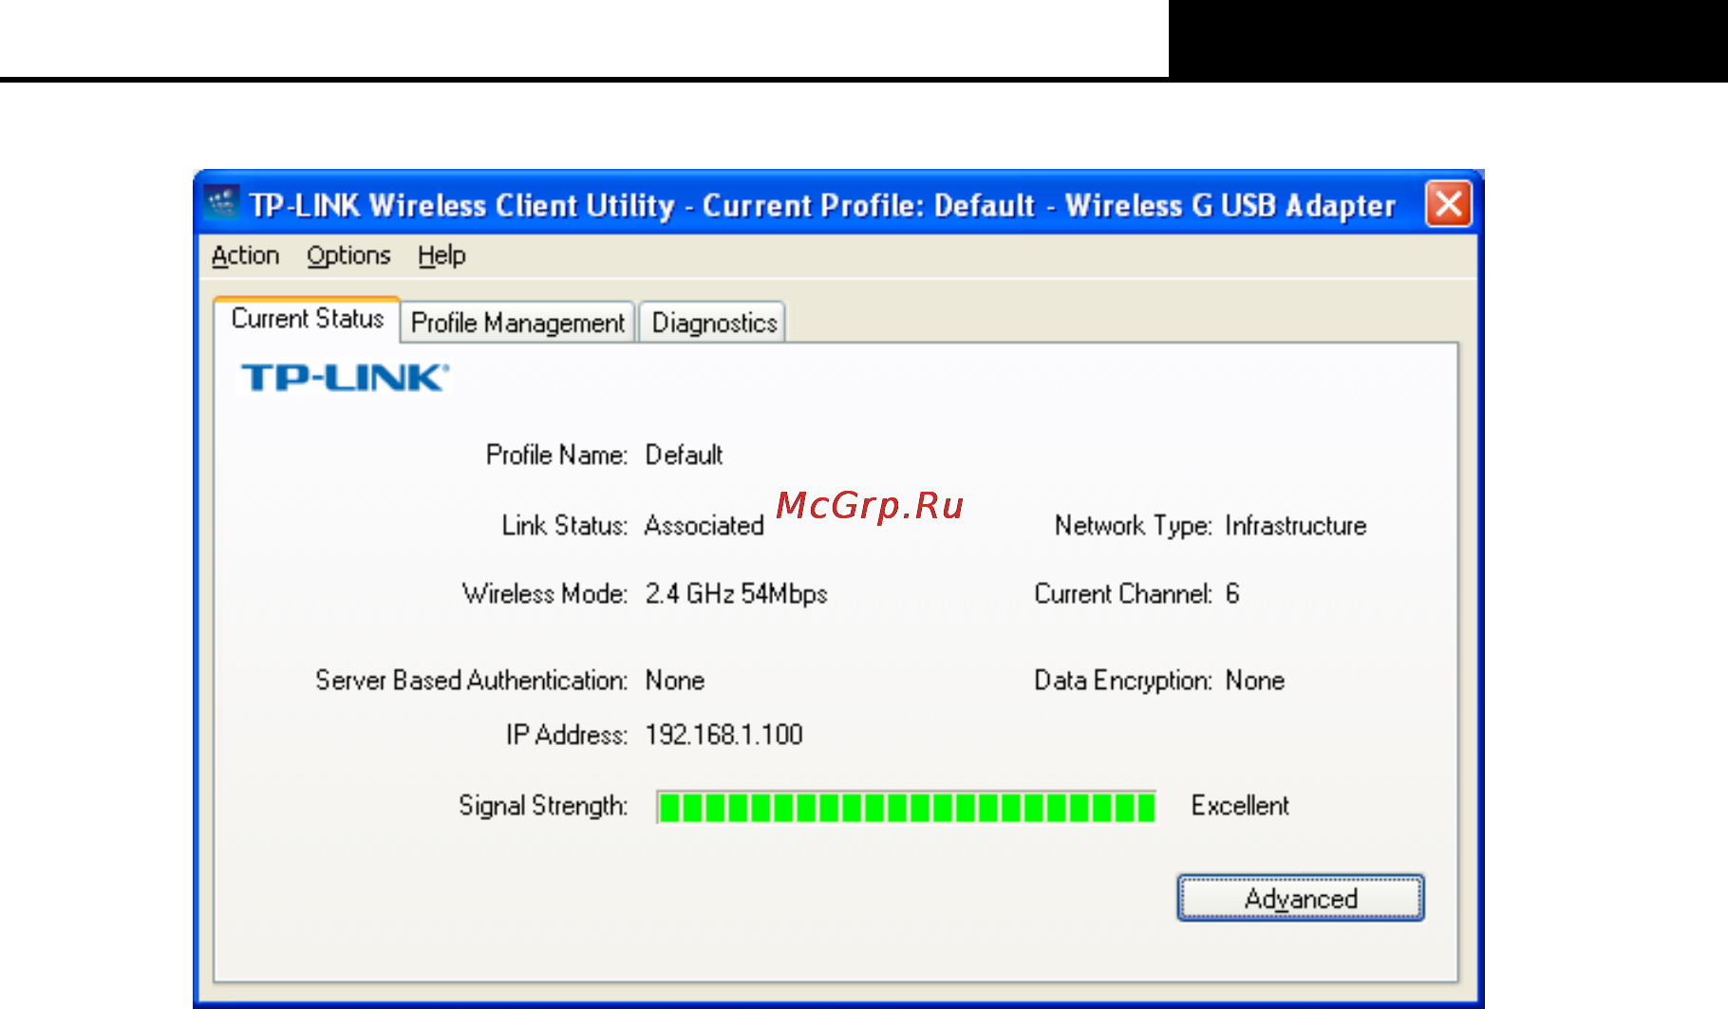Switch to the Current Status tab
This screenshot has height=1009, width=1728.
coord(307,319)
